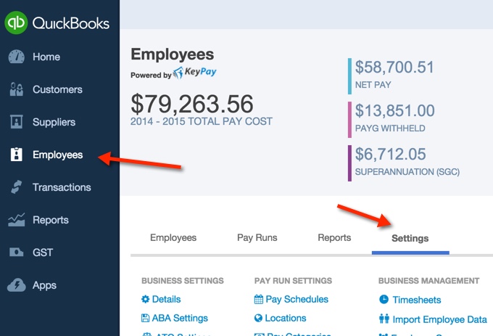The height and width of the screenshot is (336, 493).
Task: Click the Apps cloud lightning icon
Action: point(17,284)
